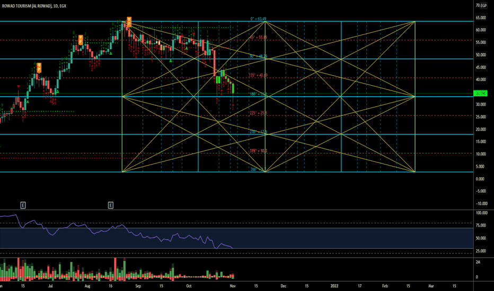The height and width of the screenshot is (291, 494).
Task: Click the 40.000 price scale value
Action: [480, 79]
